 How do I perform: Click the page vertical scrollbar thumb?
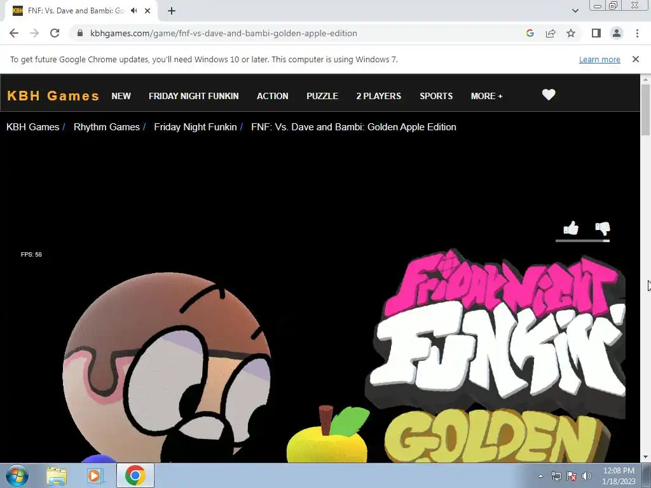(645, 109)
